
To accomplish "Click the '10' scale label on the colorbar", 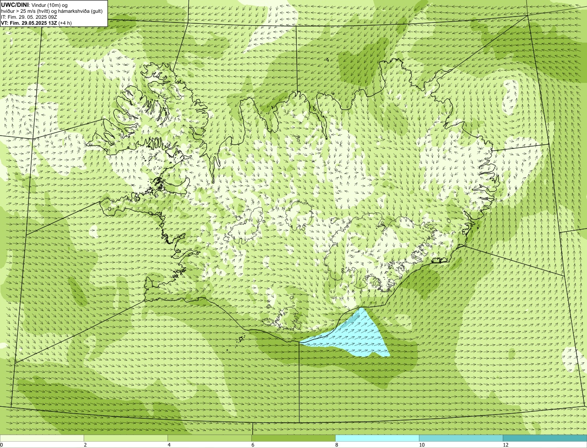I will tap(421, 445).
